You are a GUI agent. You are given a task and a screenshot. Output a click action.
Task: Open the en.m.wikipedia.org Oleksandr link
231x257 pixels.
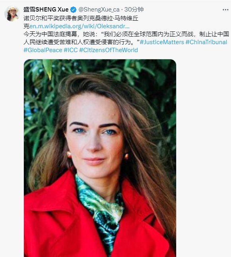pos(79,26)
